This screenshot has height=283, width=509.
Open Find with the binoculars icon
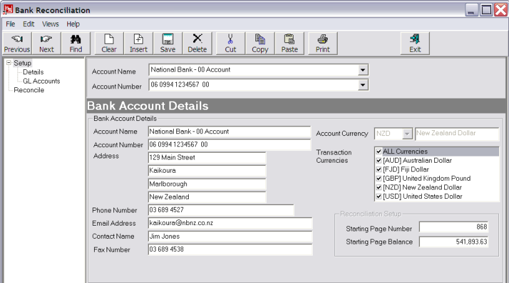pyautogui.click(x=76, y=43)
